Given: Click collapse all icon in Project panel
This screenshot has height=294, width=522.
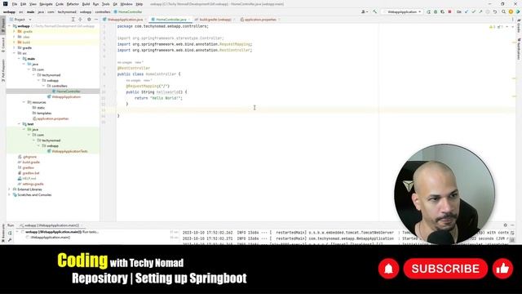Looking at the screenshot, I should tap(80, 20).
